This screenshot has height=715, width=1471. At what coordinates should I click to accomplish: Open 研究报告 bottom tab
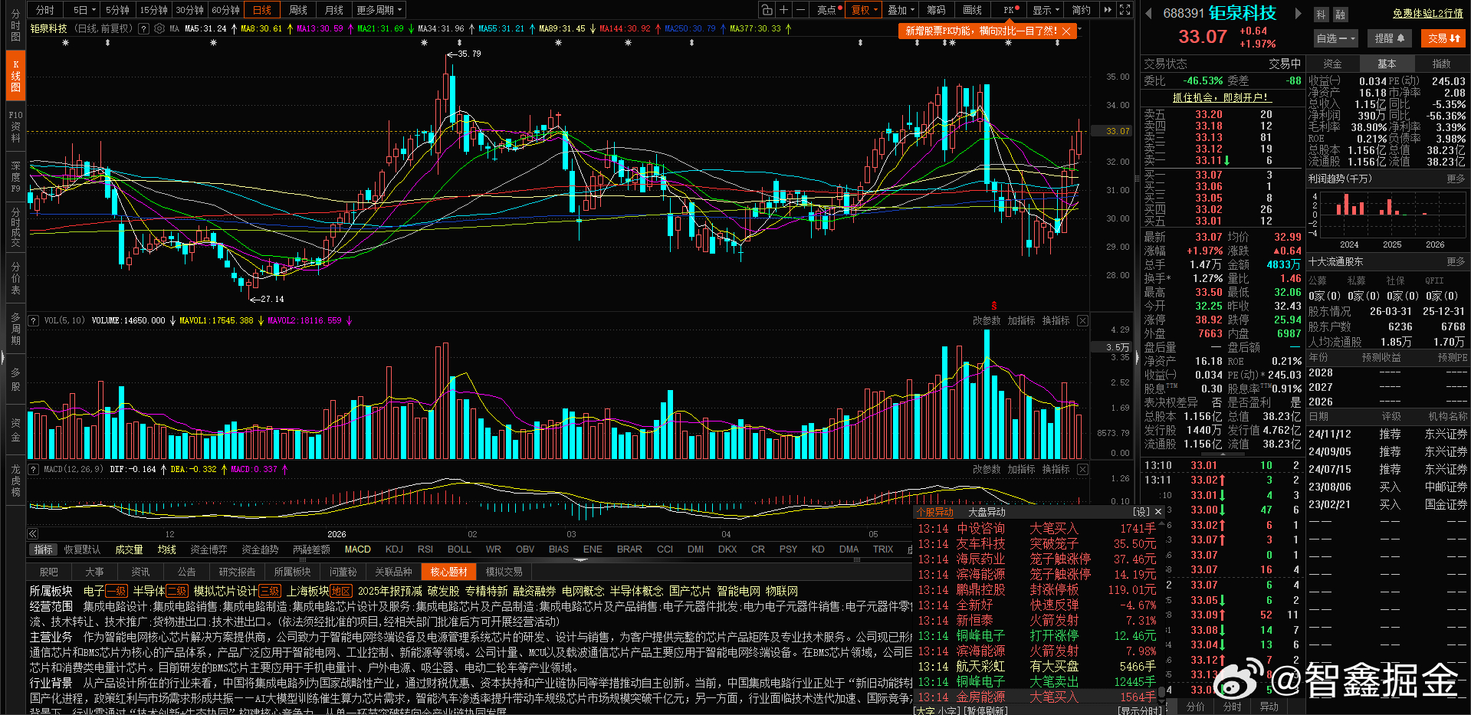[237, 572]
